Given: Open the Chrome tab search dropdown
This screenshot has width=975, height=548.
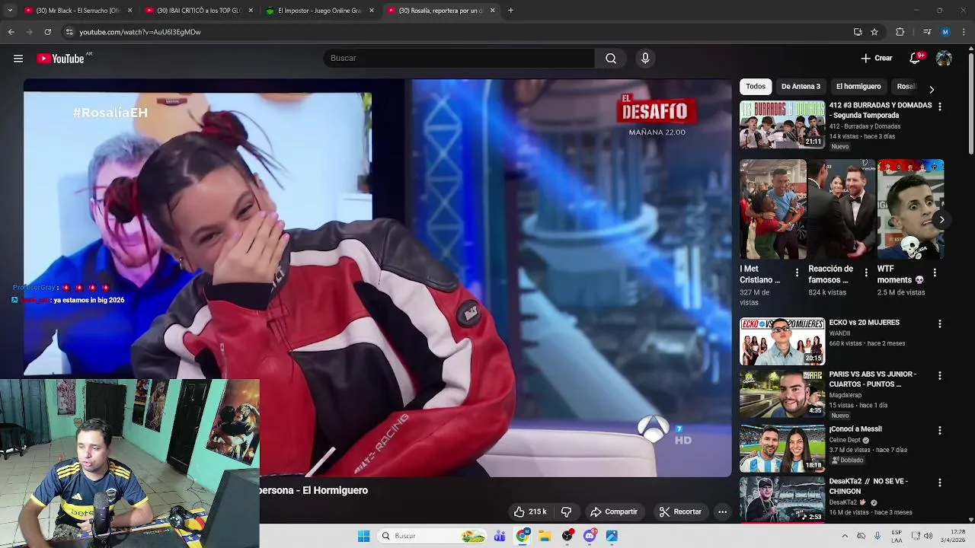Looking at the screenshot, I should pos(10,11).
